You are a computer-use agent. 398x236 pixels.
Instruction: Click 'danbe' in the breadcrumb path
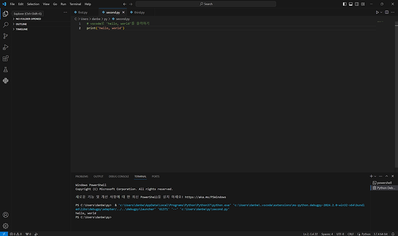pos(96,19)
